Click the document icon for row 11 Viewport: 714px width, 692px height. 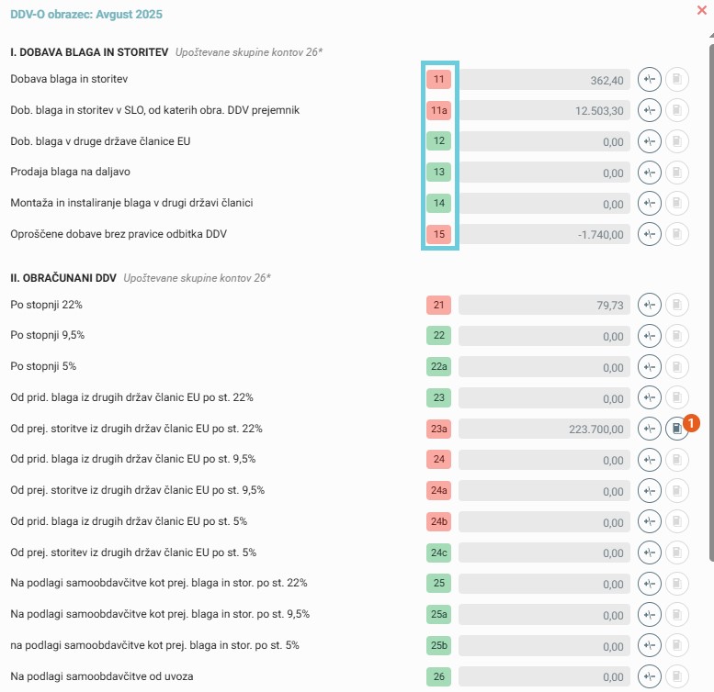click(x=676, y=80)
